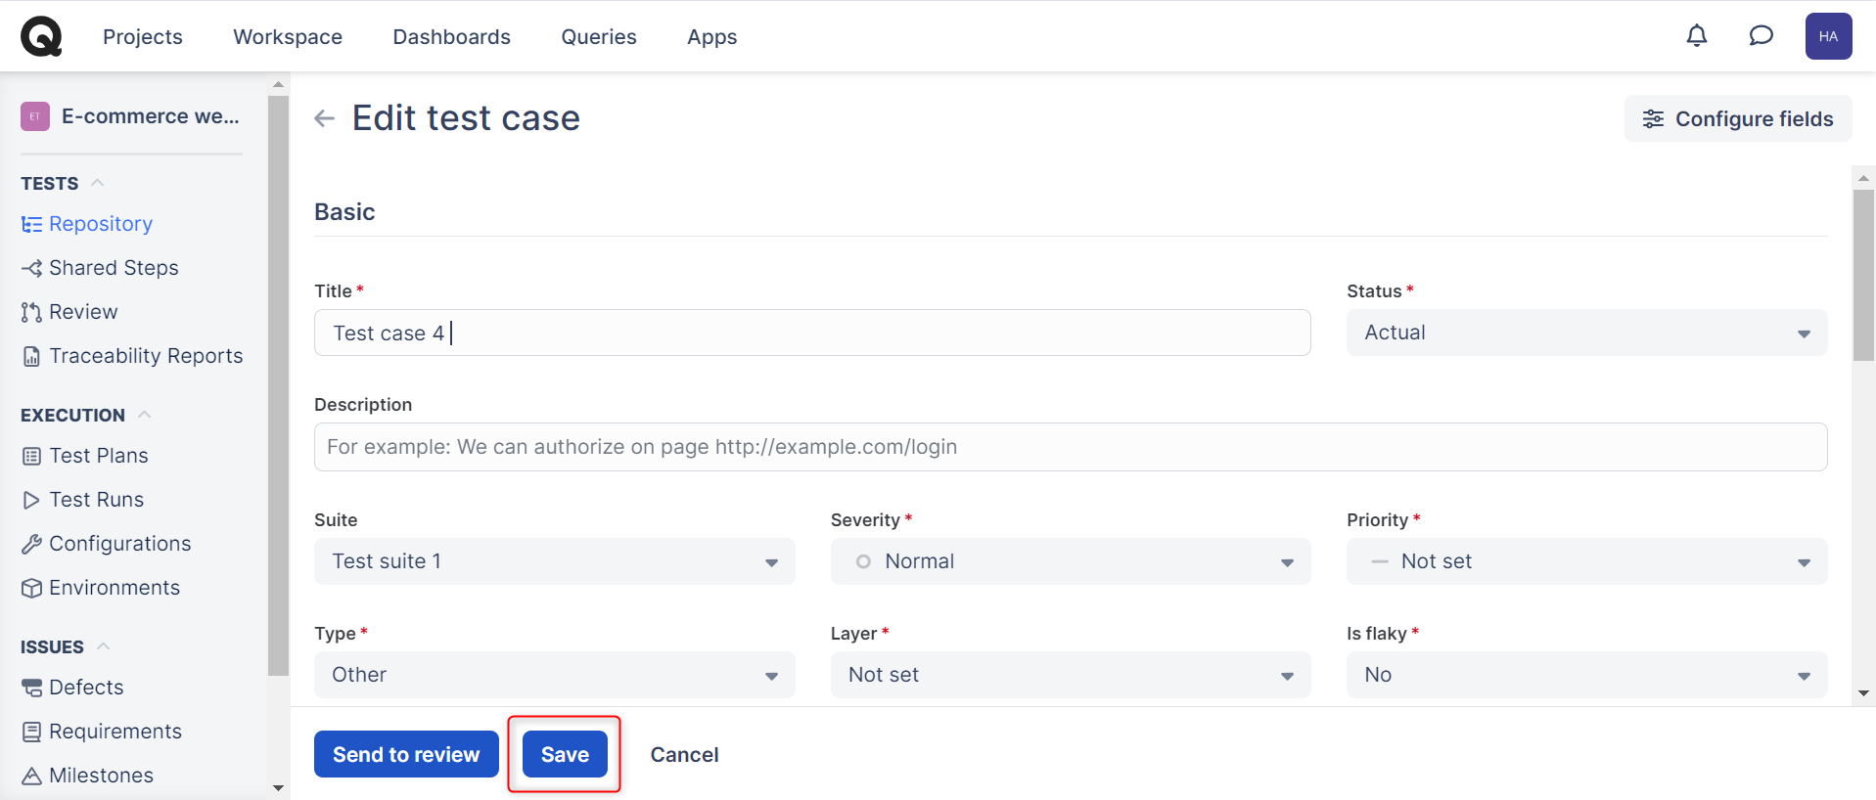Collapse the EXECUTION sidebar section
1876x800 pixels.
coord(145,415)
